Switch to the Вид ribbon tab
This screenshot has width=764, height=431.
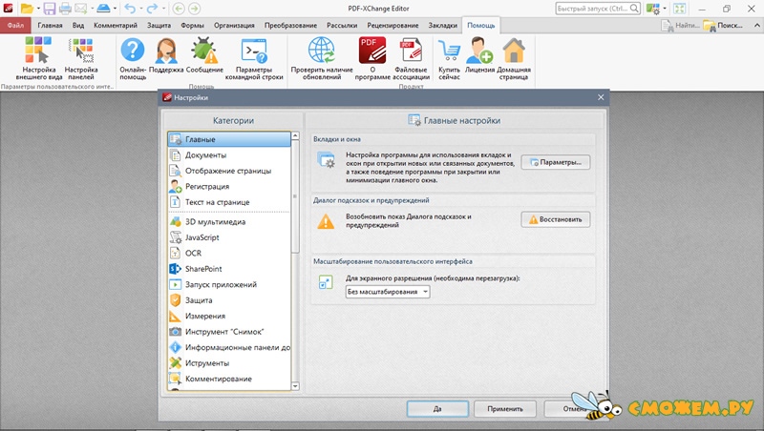point(78,26)
